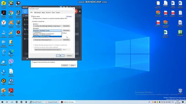Open Yandex browser desktop shortcut
This screenshot has height=104, width=186.
click(4, 23)
